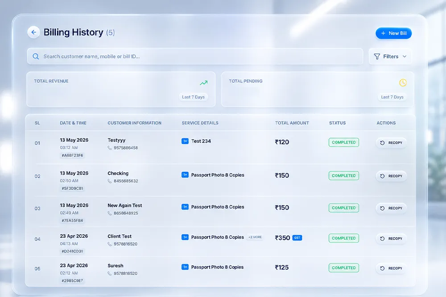This screenshot has height=297, width=446.
Task: Click the Billing History title
Action: point(74,33)
